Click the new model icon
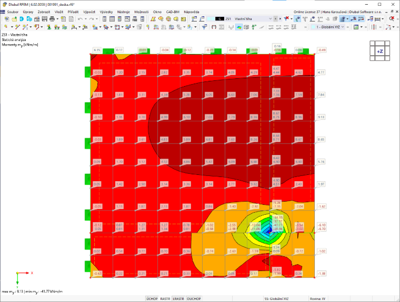Image resolution: width=400 pixels, height=302 pixels. point(7,19)
